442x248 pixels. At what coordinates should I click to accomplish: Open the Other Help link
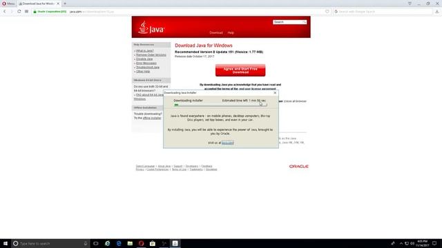pos(143,72)
